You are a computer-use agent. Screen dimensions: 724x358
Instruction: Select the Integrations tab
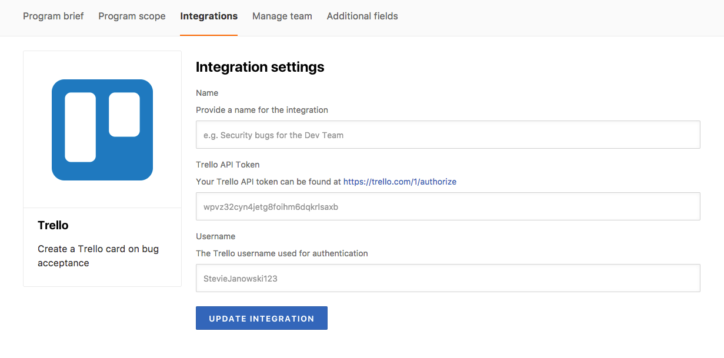coord(209,16)
